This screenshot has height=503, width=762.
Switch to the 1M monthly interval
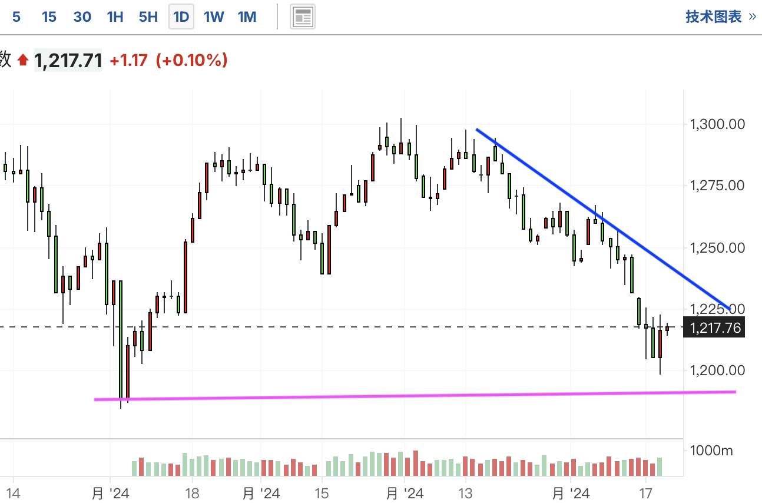pos(247,17)
